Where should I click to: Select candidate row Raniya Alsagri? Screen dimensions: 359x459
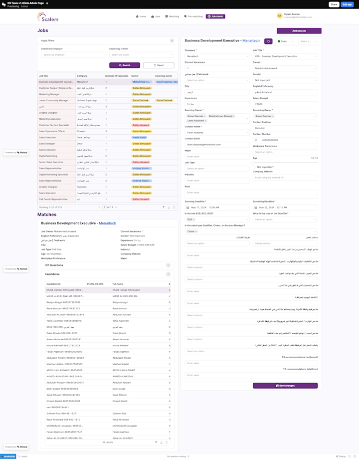click(x=108, y=302)
